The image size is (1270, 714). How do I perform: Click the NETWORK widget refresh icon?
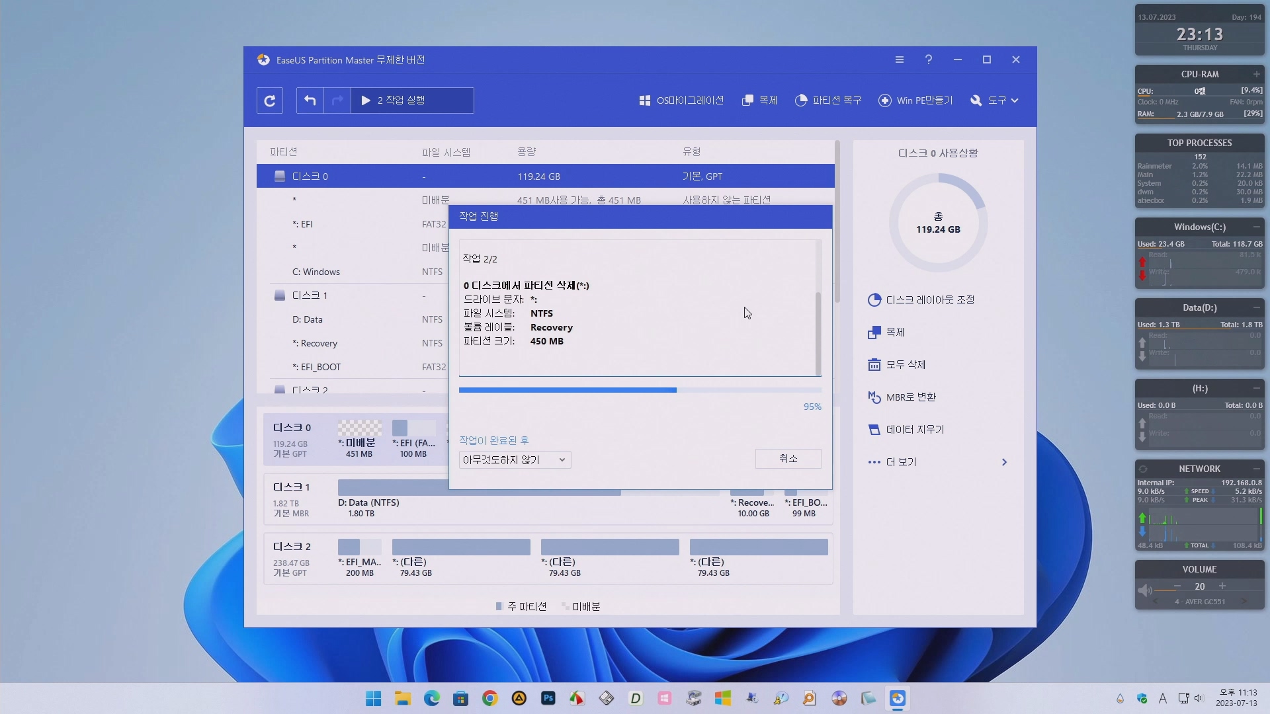click(x=1143, y=469)
